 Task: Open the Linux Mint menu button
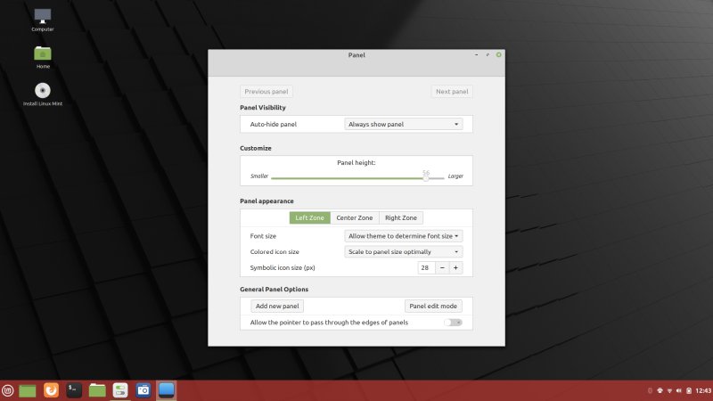click(x=8, y=390)
